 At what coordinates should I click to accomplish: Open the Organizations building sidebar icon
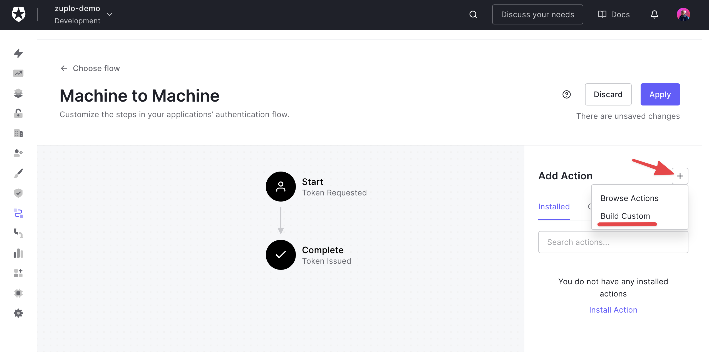click(x=18, y=133)
